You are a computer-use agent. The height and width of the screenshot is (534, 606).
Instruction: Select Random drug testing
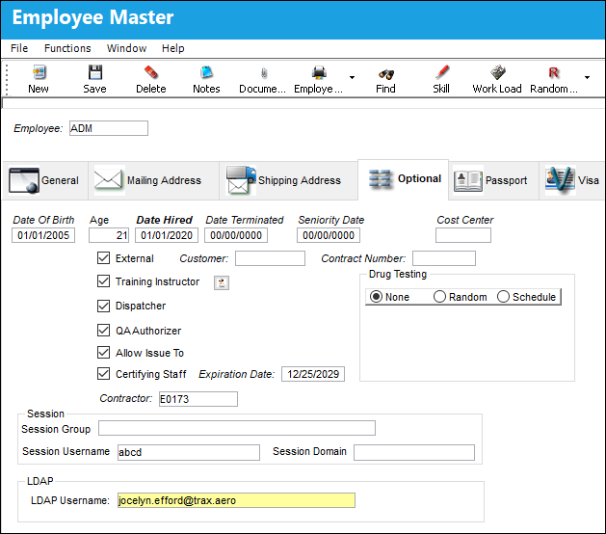(439, 297)
